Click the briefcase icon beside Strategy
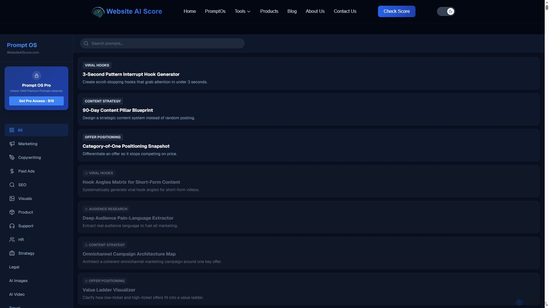The height and width of the screenshot is (308, 549). [12, 253]
